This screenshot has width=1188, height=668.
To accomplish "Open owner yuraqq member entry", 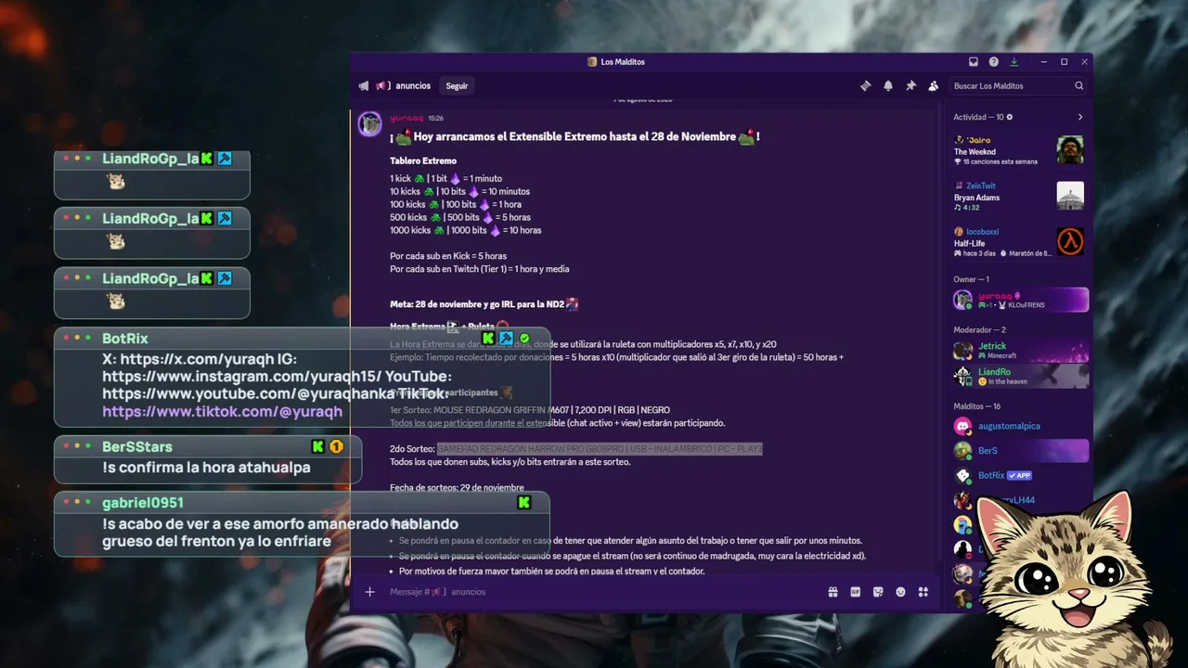I will pos(1020,300).
